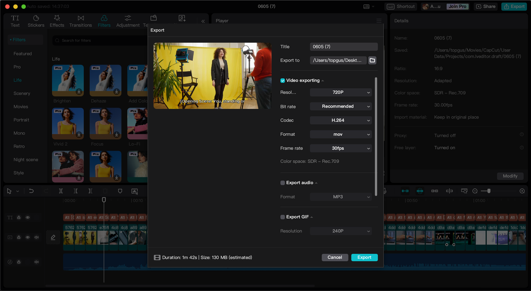Open the Shortcut button in top bar
This screenshot has height=291, width=531.
tap(401, 7)
